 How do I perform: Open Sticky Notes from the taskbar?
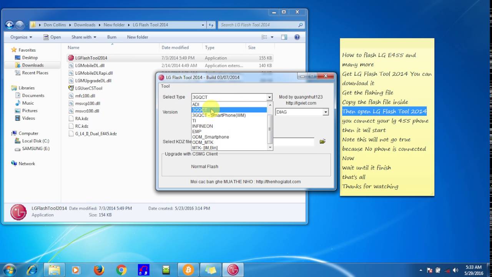(211, 270)
